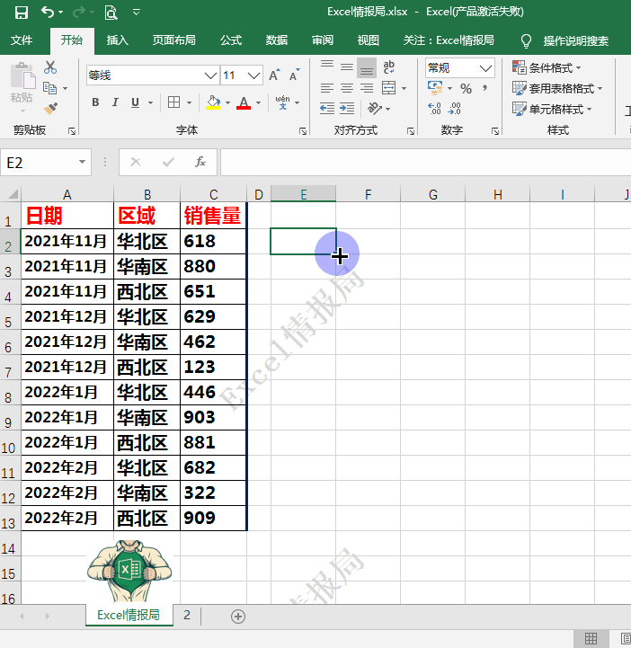This screenshot has height=648, width=631.
Task: Switch to the 公式 tab
Action: tap(231, 40)
